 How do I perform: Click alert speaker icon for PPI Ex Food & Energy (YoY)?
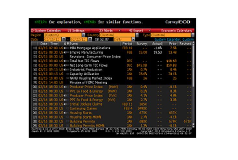tap(66, 100)
